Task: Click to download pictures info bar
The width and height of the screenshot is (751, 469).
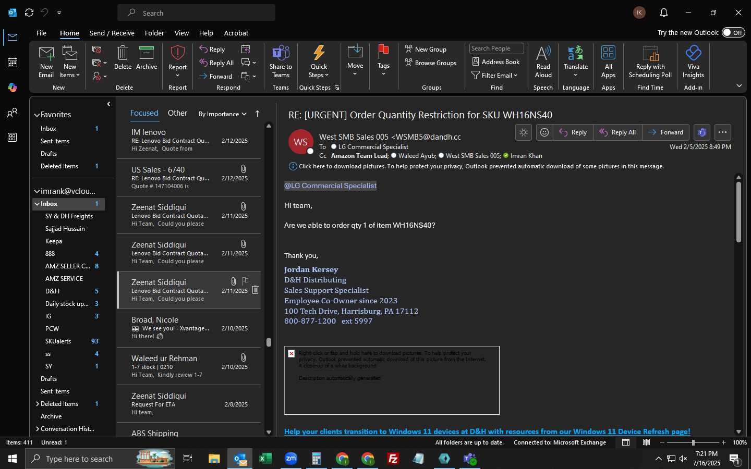Action: click(x=476, y=166)
